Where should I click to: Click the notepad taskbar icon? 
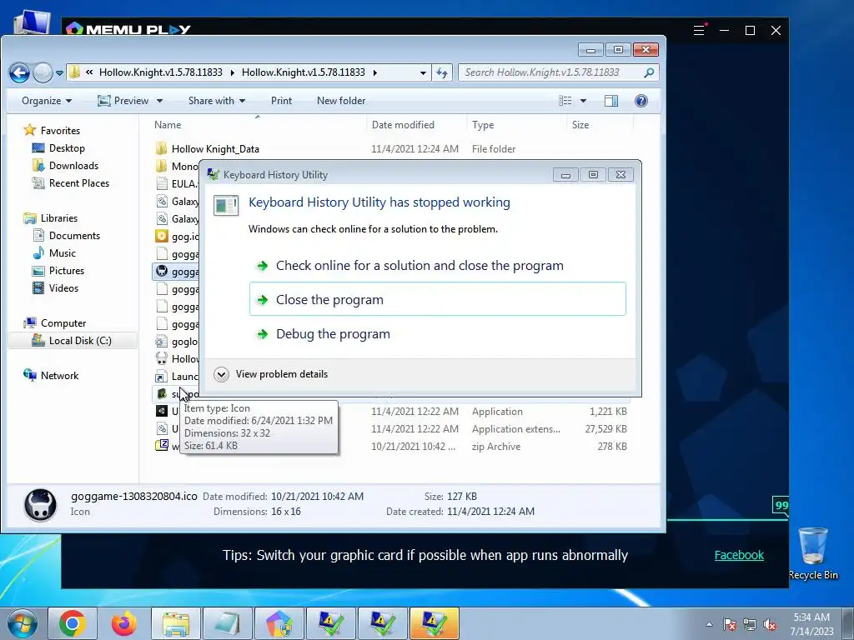coord(227,623)
